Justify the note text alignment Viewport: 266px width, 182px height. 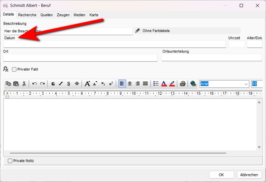145,84
